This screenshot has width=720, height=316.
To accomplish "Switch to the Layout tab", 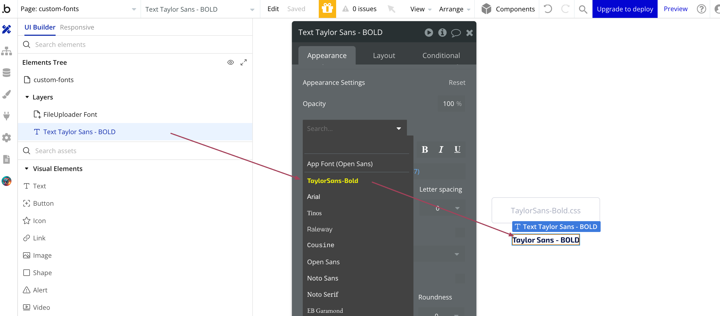I will (384, 55).
